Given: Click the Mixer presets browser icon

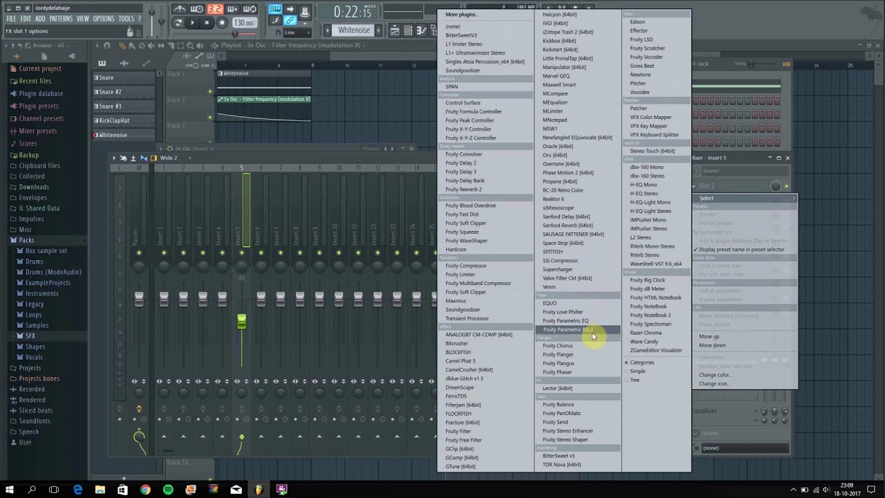Looking at the screenshot, I should coord(12,131).
